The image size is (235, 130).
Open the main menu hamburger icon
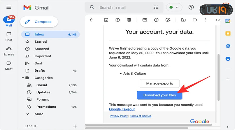click(x=9, y=7)
